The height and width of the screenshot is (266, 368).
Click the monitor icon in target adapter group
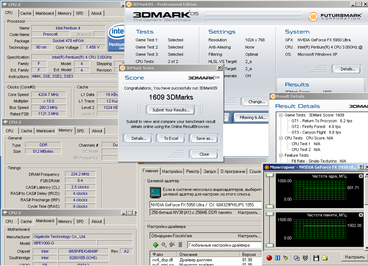[155, 193]
